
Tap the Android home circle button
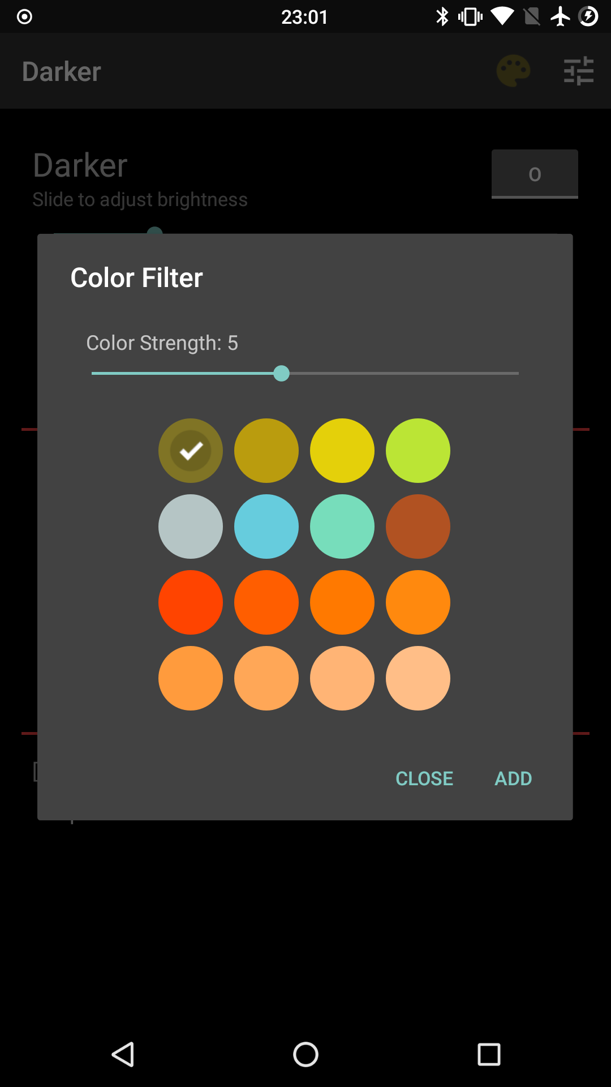[x=305, y=1055]
